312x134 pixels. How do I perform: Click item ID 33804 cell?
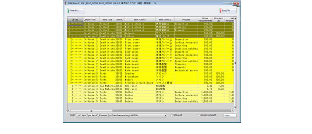point(120,36)
